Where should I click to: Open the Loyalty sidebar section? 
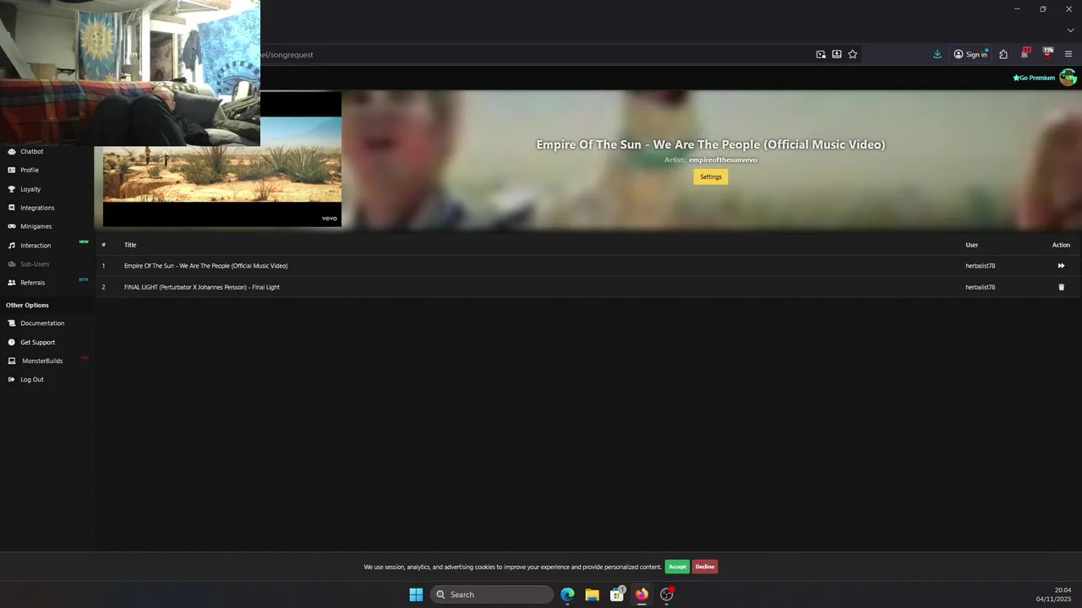tap(30, 189)
